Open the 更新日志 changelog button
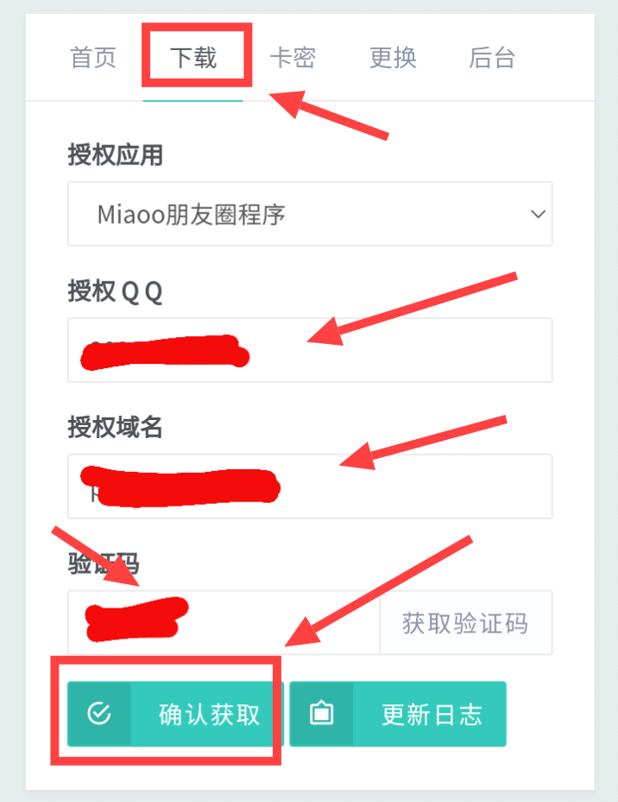The height and width of the screenshot is (802, 618). pos(398,714)
